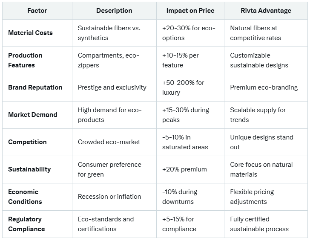310x241 pixels.
Task: Click the Factor column header
Action: tap(37, 11)
